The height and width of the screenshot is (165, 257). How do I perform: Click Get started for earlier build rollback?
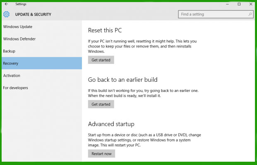pos(101,104)
